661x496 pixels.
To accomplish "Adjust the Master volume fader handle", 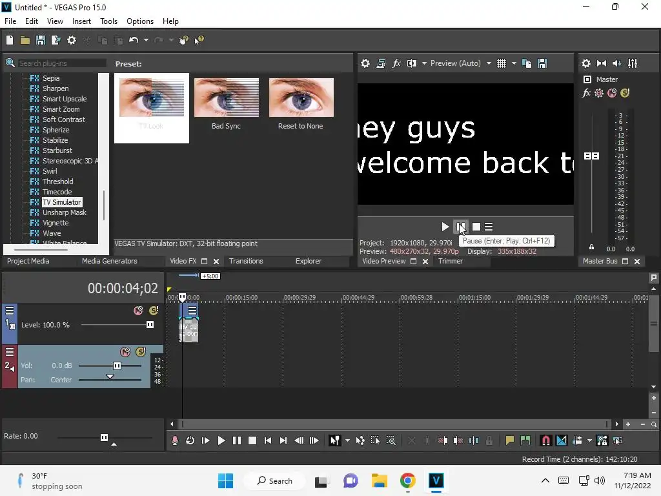I will pos(591,156).
